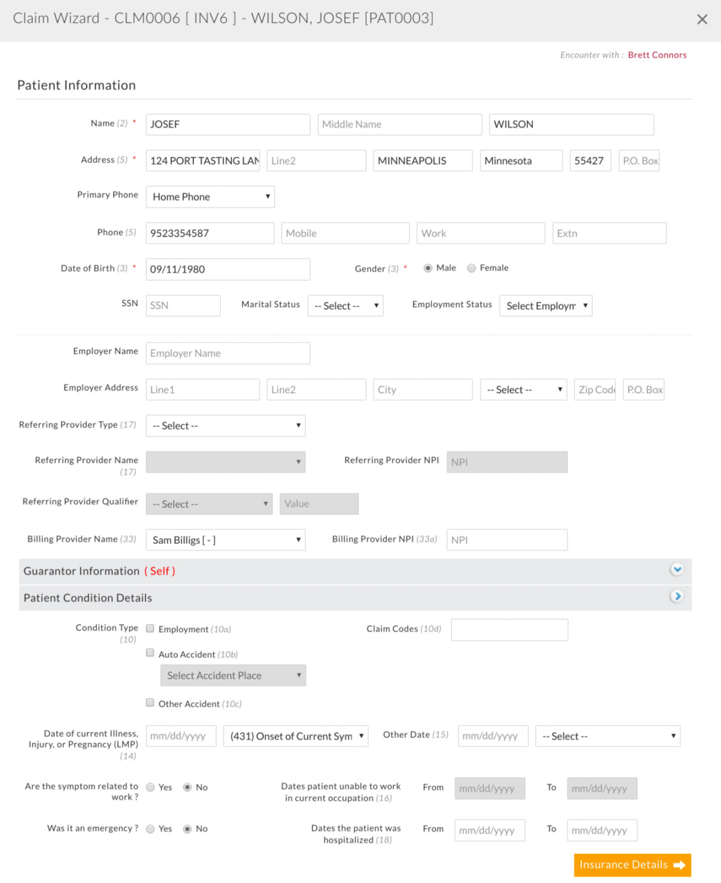Open the Billing Provider Name dropdown
Image resolution: width=721 pixels, height=883 pixels.
point(226,540)
